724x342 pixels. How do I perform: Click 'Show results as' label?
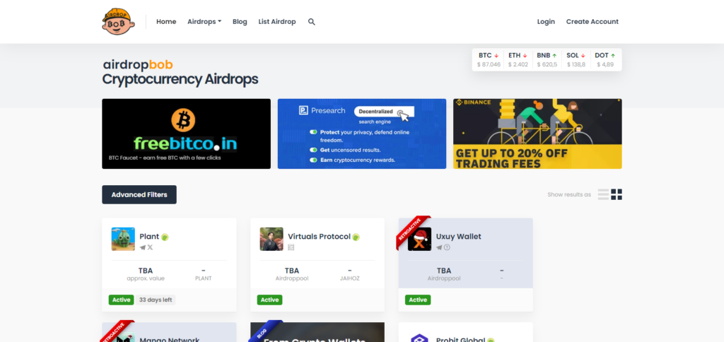pos(569,195)
